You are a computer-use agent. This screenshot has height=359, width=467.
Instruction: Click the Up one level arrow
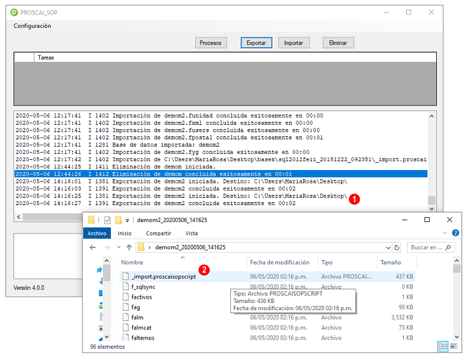pos(129,247)
